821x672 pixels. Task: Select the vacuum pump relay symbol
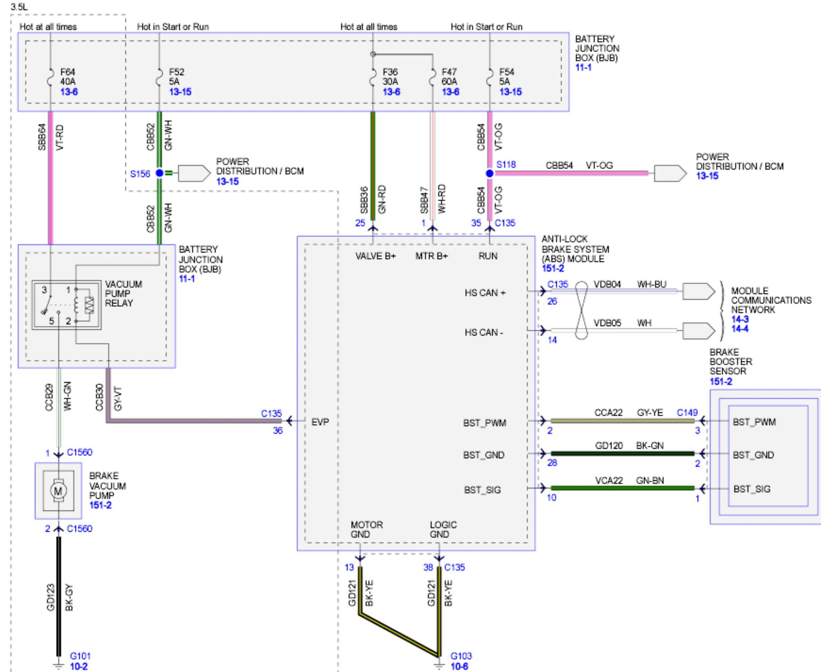click(67, 305)
